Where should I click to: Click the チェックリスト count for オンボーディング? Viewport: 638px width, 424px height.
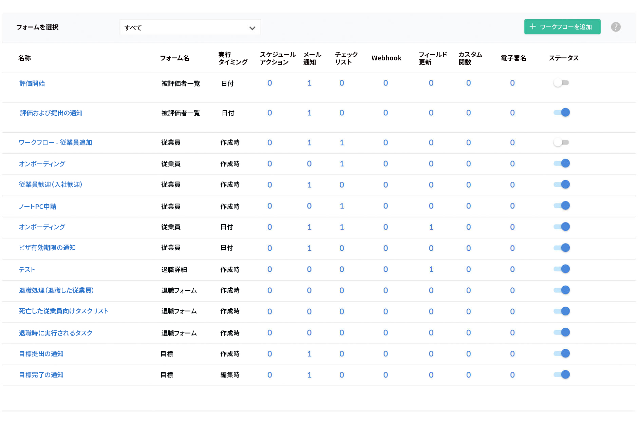pyautogui.click(x=341, y=164)
